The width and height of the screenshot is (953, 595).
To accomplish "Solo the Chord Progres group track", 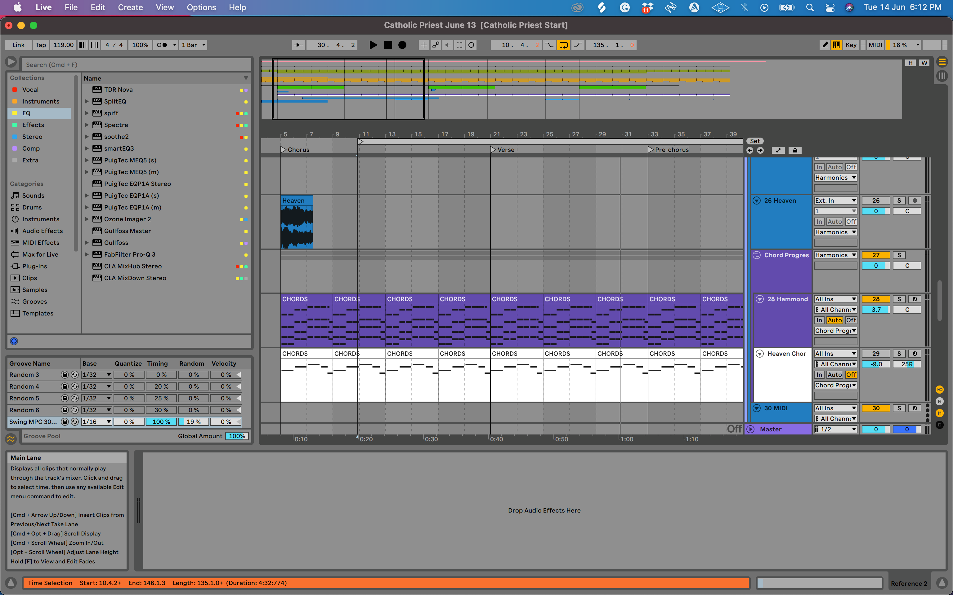I will click(x=899, y=255).
